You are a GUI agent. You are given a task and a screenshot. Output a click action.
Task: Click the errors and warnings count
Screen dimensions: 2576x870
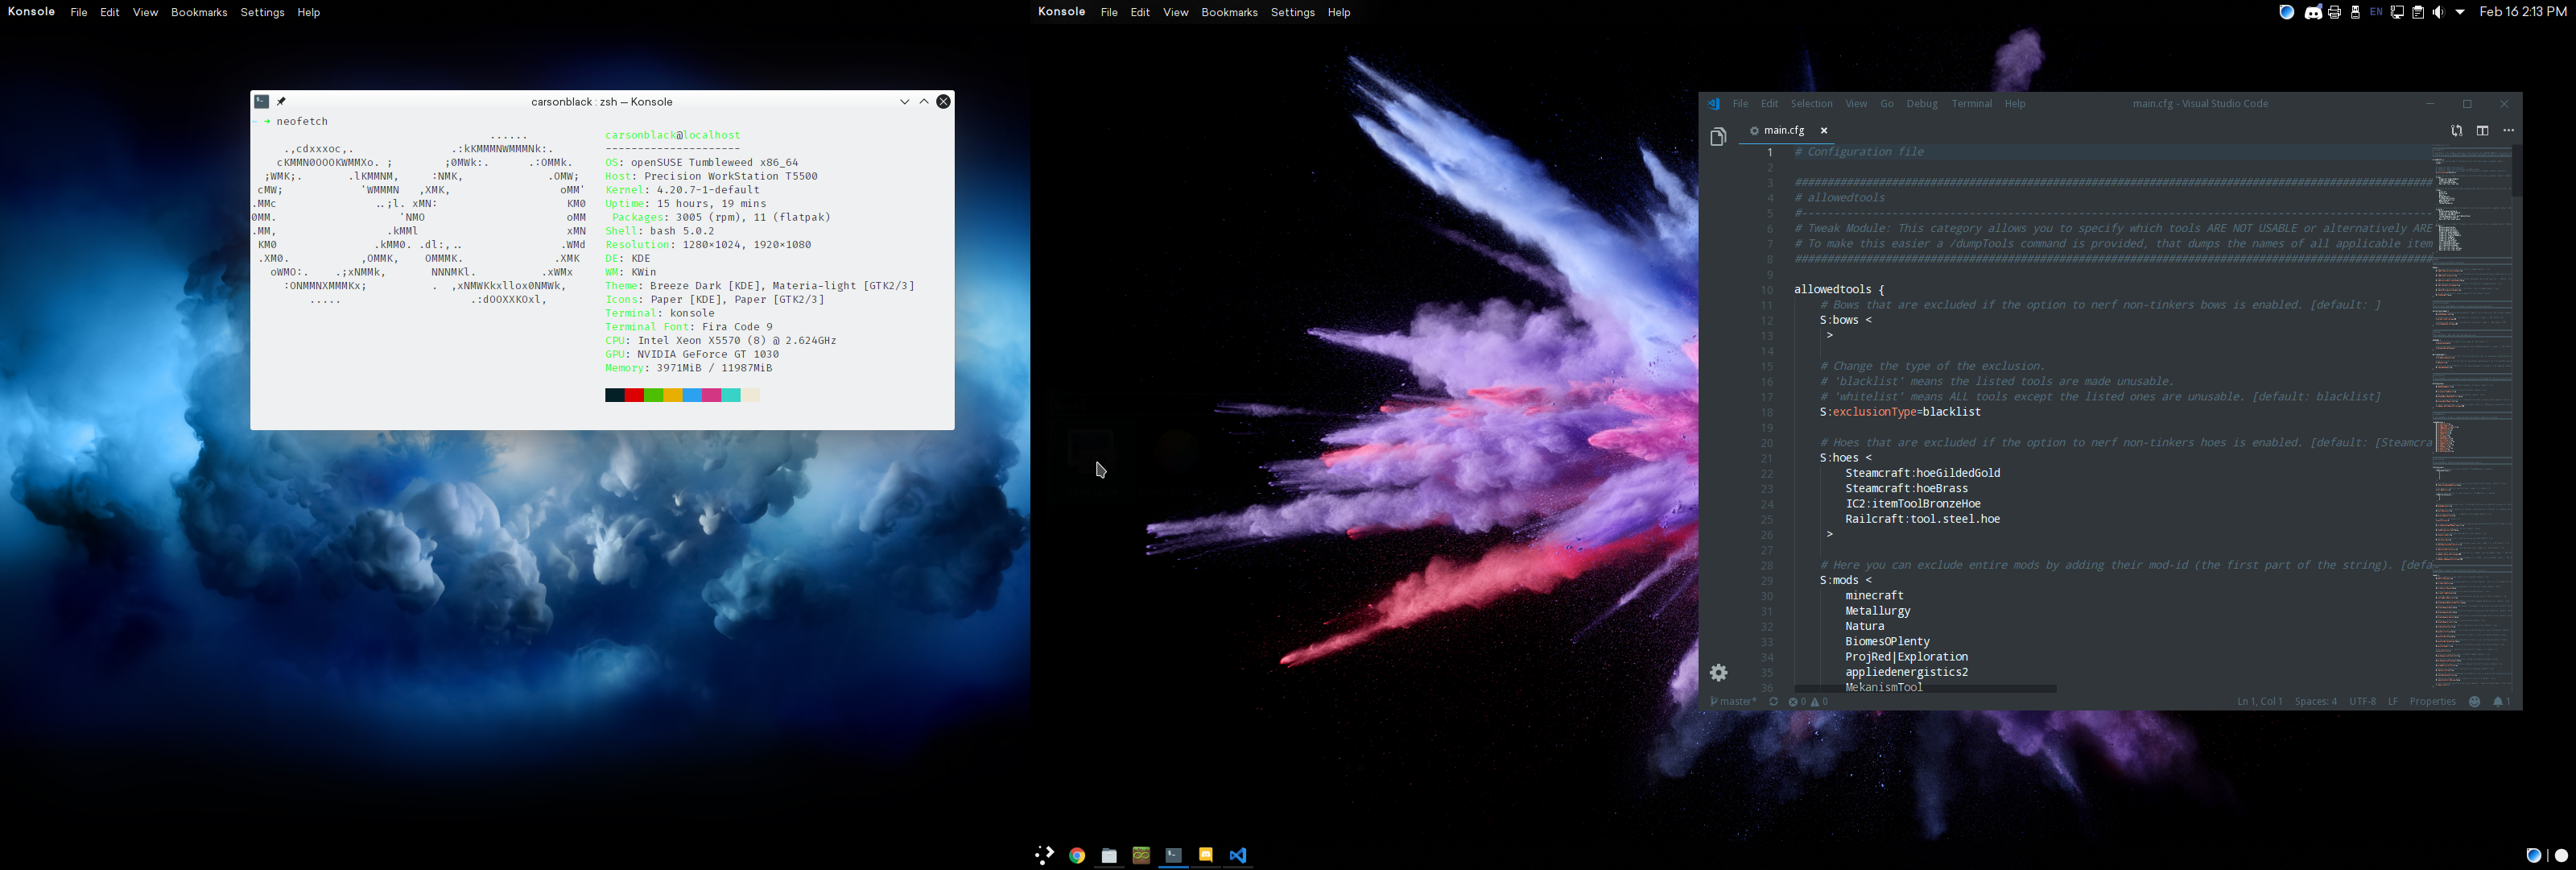[x=1808, y=702]
